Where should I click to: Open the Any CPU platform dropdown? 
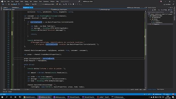tap(36, 4)
